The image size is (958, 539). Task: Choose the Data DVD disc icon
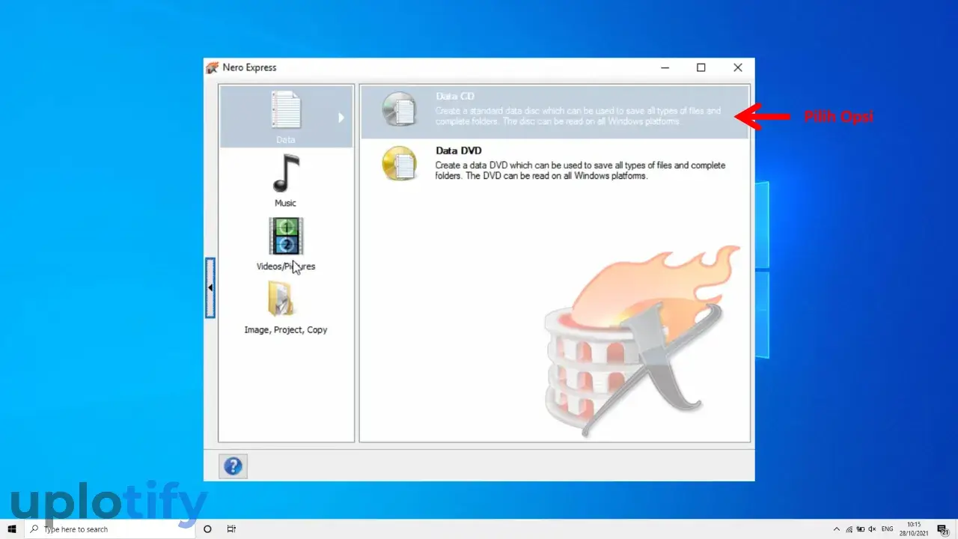click(x=399, y=163)
